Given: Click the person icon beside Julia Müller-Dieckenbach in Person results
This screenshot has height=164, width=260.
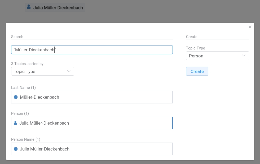Looking at the screenshot, I should [x=16, y=123].
